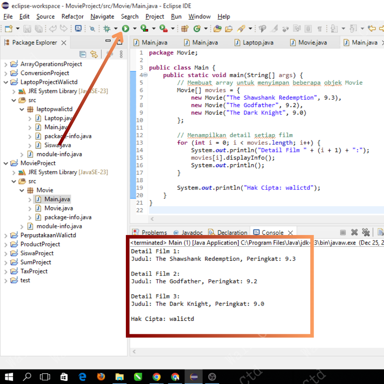Image resolution: width=384 pixels, height=384 pixels.
Task: Click the Open Type toolbar icon
Action: [x=218, y=28]
